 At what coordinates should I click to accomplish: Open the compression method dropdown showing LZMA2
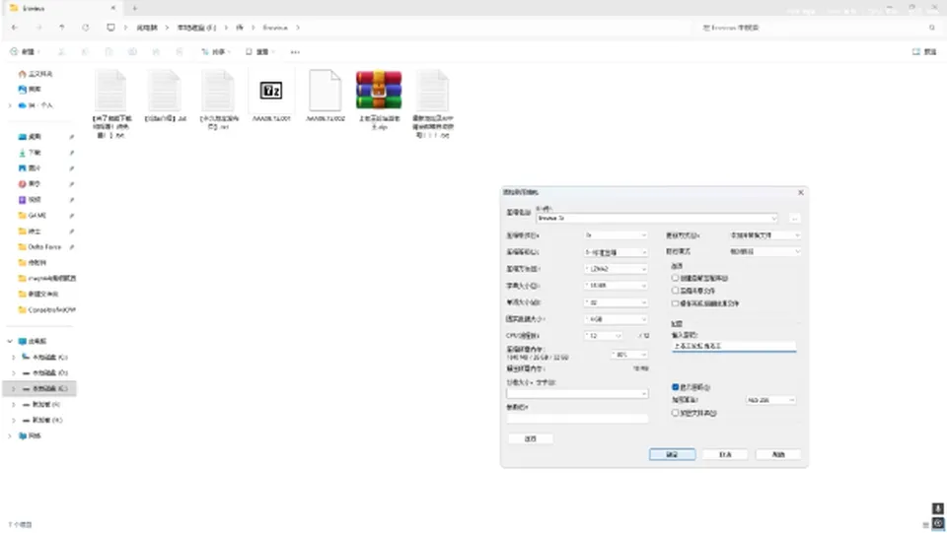pyautogui.click(x=616, y=269)
